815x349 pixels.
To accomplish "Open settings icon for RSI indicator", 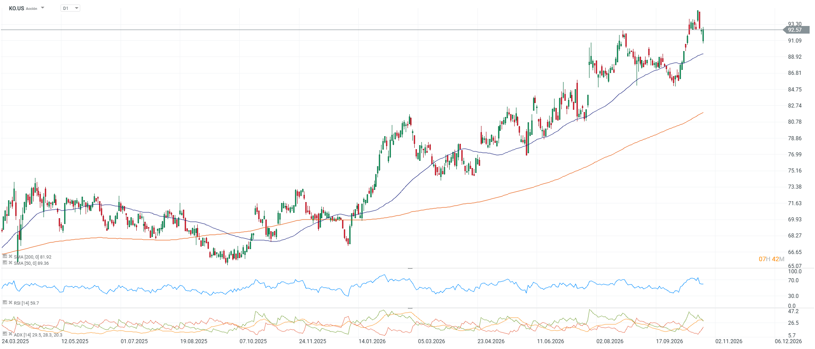I will click(x=4, y=302).
